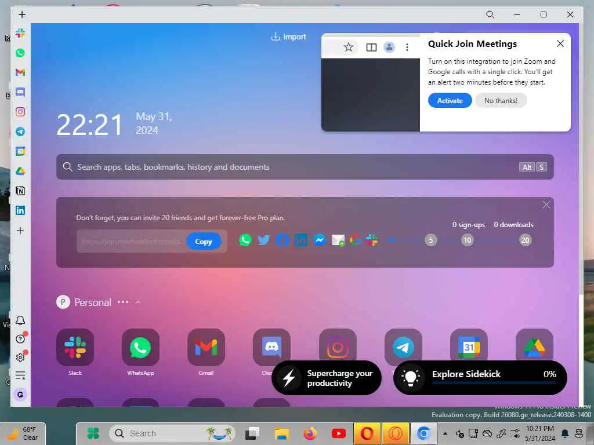This screenshot has height=445, width=594.
Task: Show hidden system tray icons
Action: pos(445,433)
